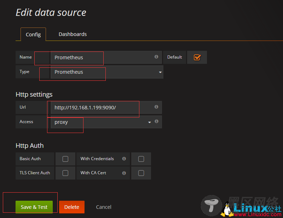Open the Type dropdown showing Prometheus

tap(107, 72)
